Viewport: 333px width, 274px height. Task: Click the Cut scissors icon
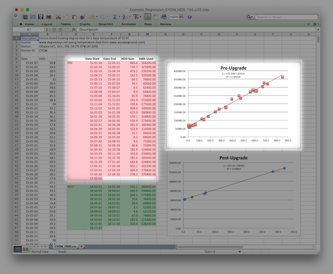[59, 17]
